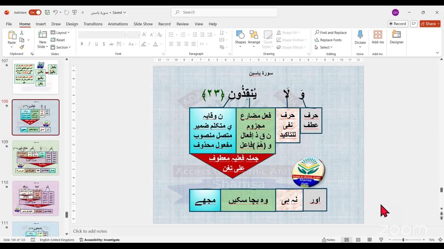Open the font size combo box
Viewport: 444px width, 249px height.
tap(134, 35)
